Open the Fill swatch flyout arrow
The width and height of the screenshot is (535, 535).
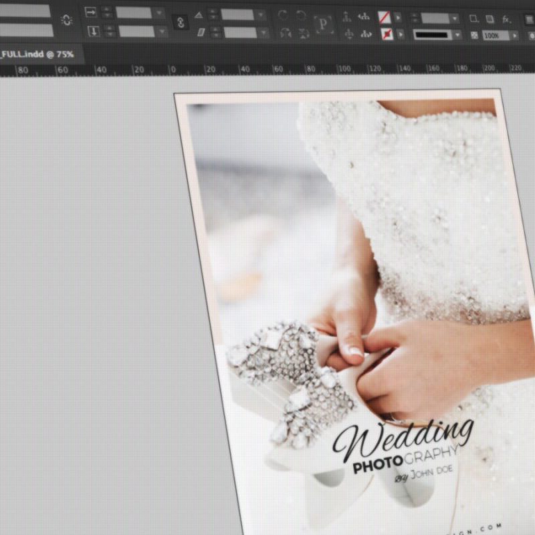coord(398,17)
